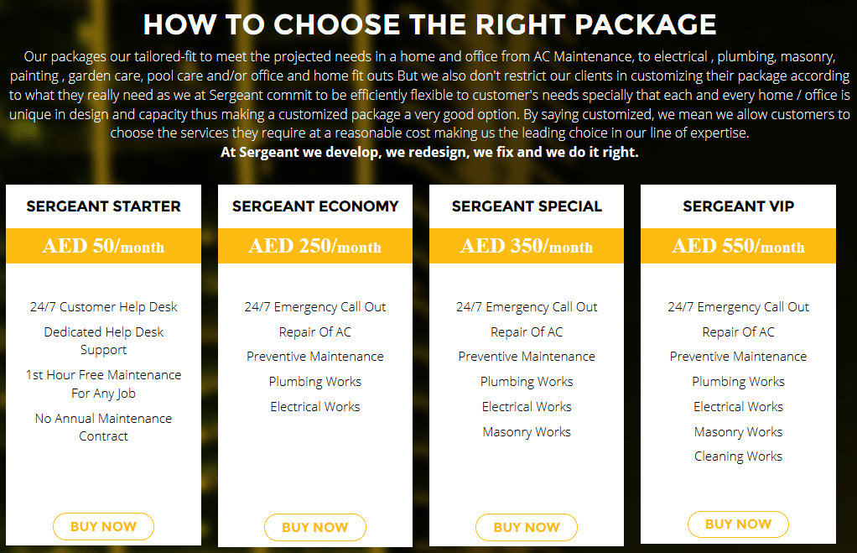Image resolution: width=857 pixels, height=553 pixels.
Task: Click the AED 50/month price banner
Action: pyautogui.click(x=103, y=246)
